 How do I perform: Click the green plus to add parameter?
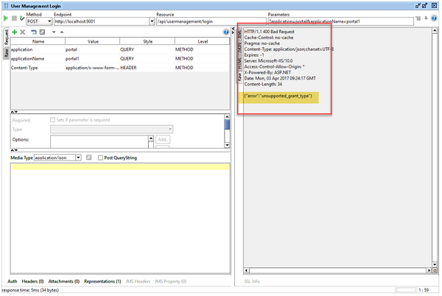tap(14, 32)
